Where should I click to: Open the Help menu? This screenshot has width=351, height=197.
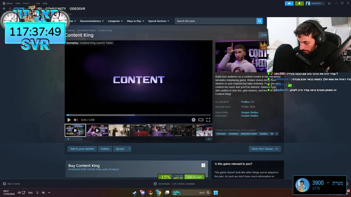pos(45,3)
